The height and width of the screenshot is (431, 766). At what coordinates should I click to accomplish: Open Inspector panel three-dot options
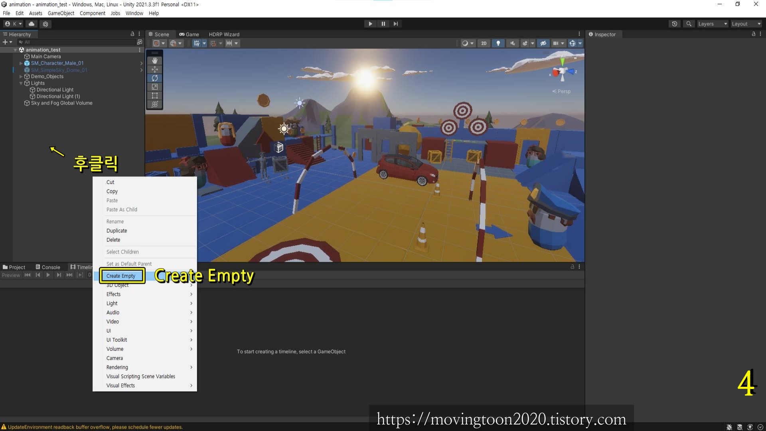(760, 34)
